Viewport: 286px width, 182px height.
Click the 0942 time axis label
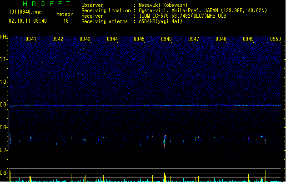(58, 39)
